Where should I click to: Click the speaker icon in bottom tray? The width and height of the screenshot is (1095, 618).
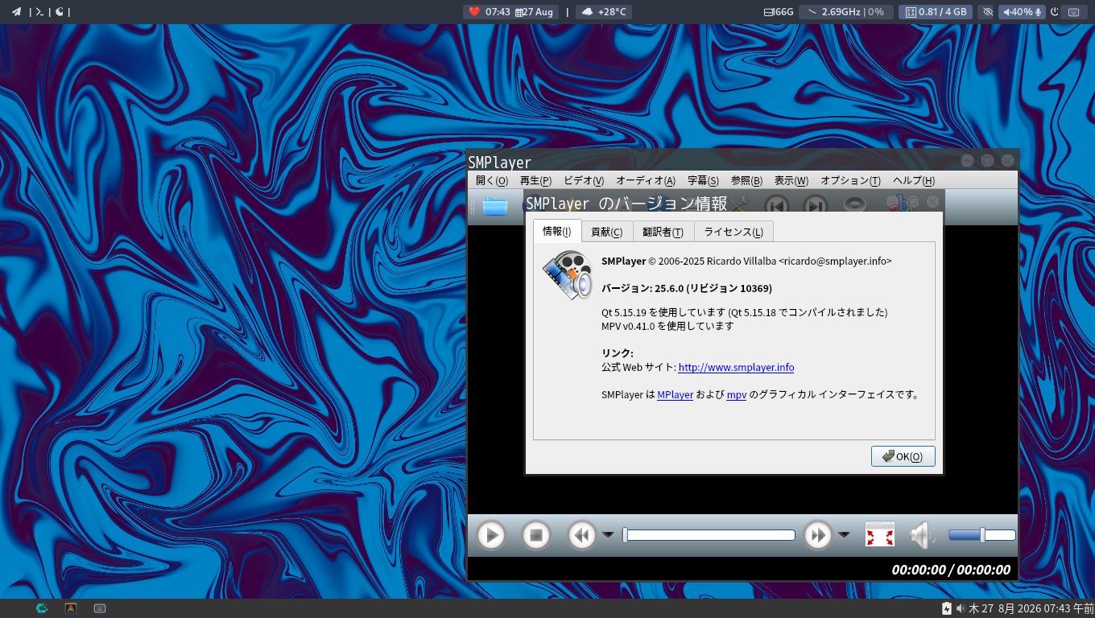pos(961,608)
